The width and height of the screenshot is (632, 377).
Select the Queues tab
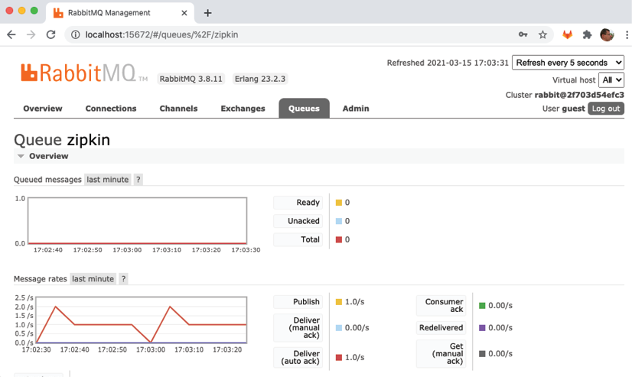tap(304, 109)
